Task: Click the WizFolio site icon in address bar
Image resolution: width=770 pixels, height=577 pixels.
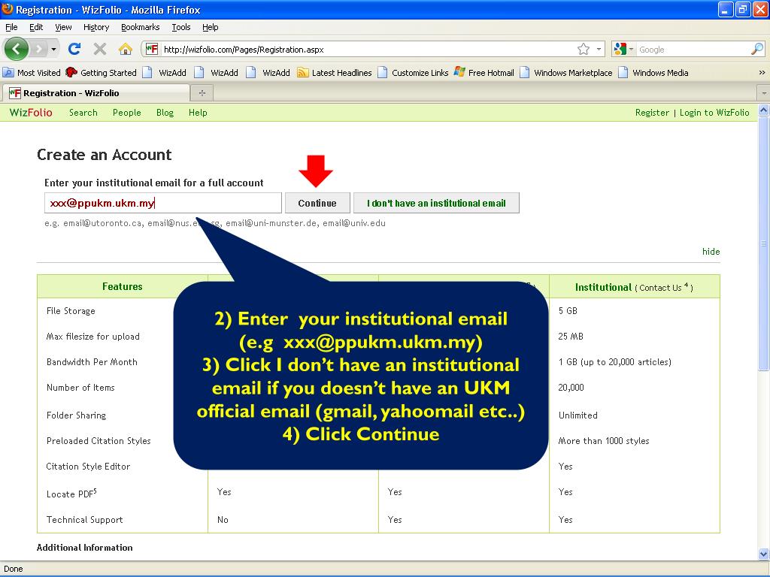Action: 152,49
